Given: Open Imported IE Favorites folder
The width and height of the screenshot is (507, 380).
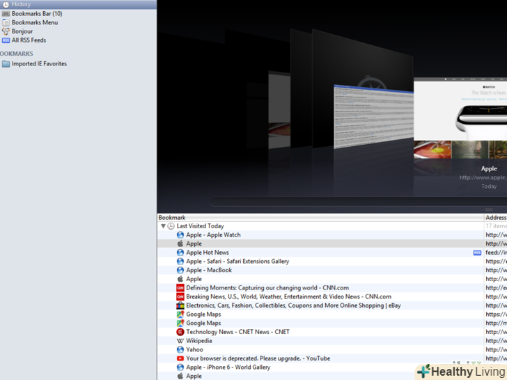Looking at the screenshot, I should [39, 64].
